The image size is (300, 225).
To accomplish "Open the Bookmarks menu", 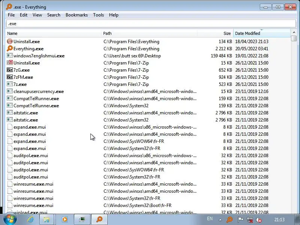I will coord(76,15).
